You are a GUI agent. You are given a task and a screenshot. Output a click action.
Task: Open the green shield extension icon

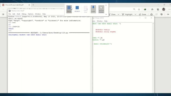(x=145, y=10)
